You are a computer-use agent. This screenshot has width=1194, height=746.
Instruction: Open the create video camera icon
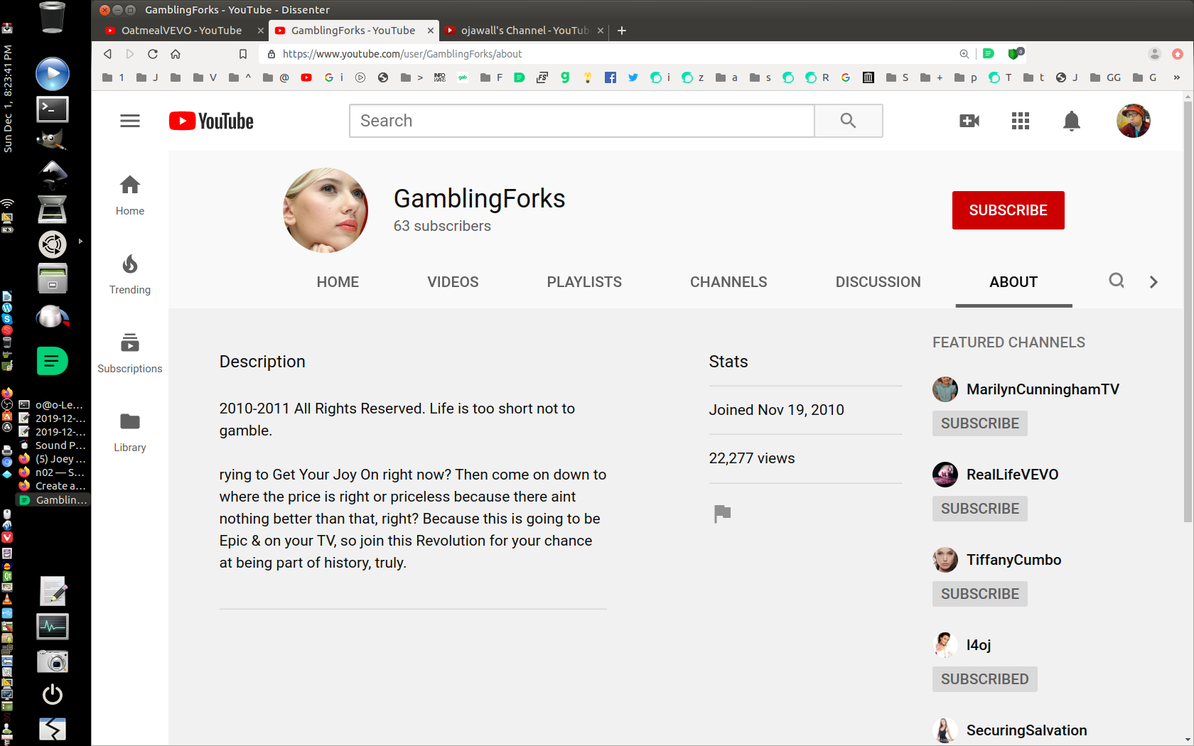[x=969, y=121]
